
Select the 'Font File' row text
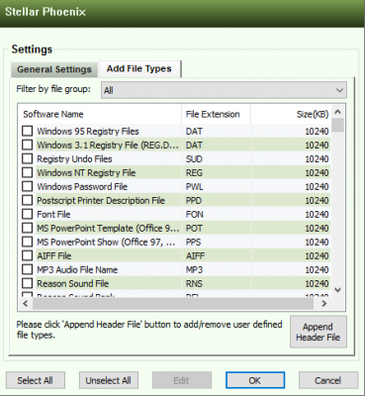point(53,215)
